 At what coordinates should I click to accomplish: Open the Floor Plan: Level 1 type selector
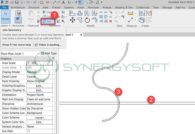point(38,53)
